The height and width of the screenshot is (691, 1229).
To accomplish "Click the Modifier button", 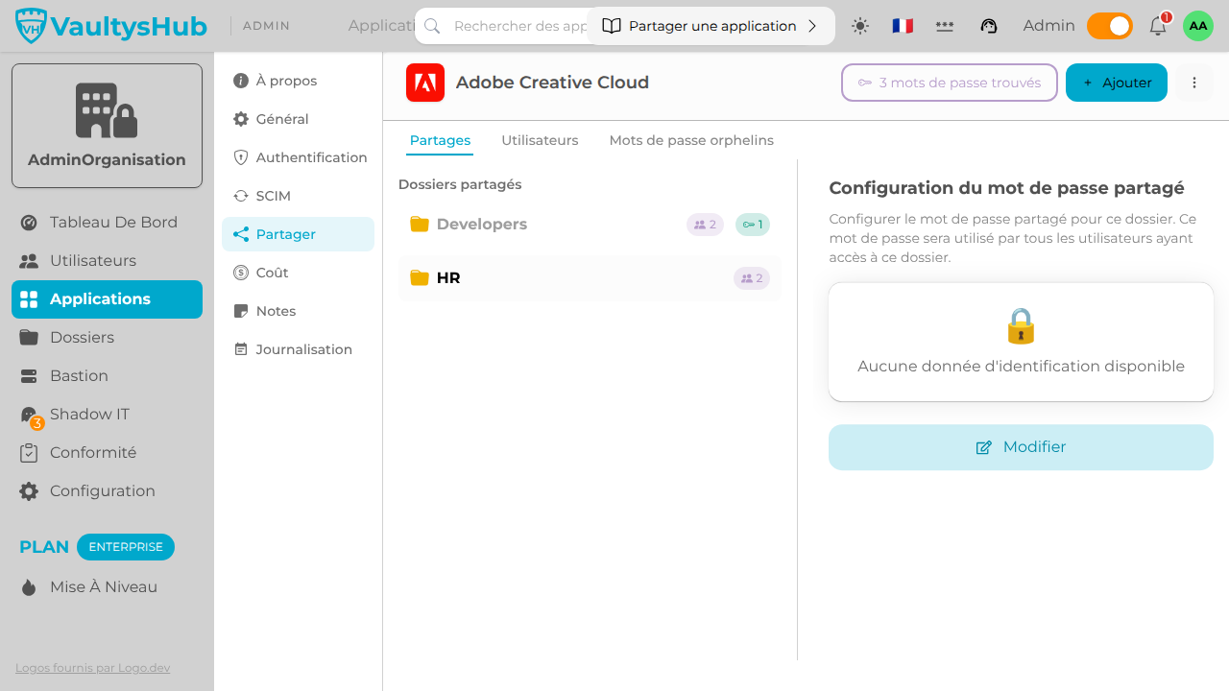I will tap(1021, 447).
